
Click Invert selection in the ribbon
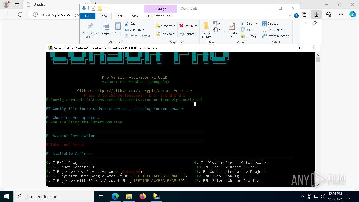[276, 36]
